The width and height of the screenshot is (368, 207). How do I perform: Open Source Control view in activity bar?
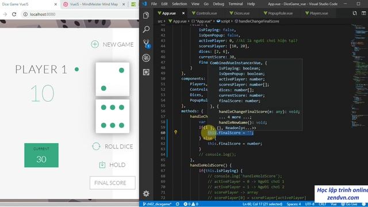click(x=147, y=44)
